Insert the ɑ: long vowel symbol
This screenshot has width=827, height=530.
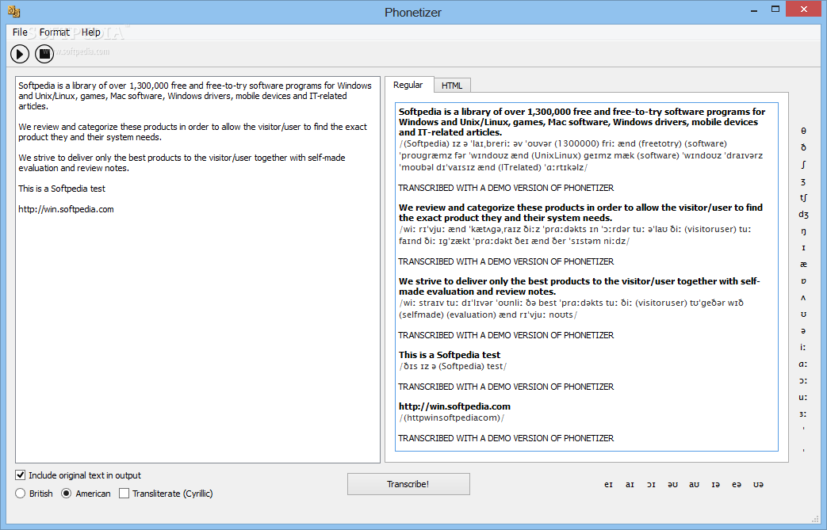click(x=803, y=364)
